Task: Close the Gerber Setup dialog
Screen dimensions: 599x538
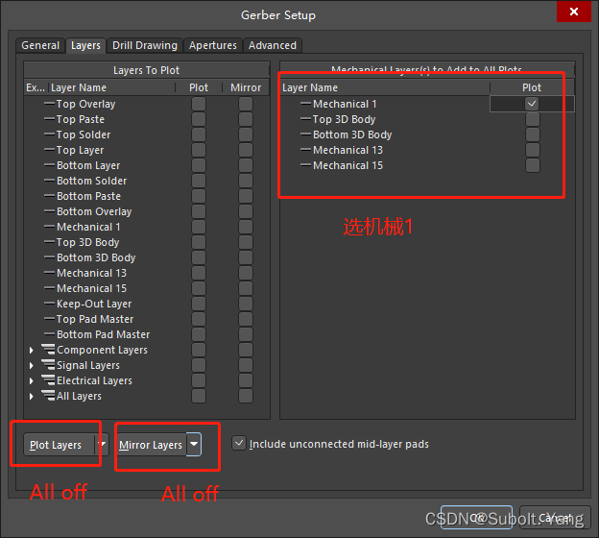Action: click(x=574, y=12)
